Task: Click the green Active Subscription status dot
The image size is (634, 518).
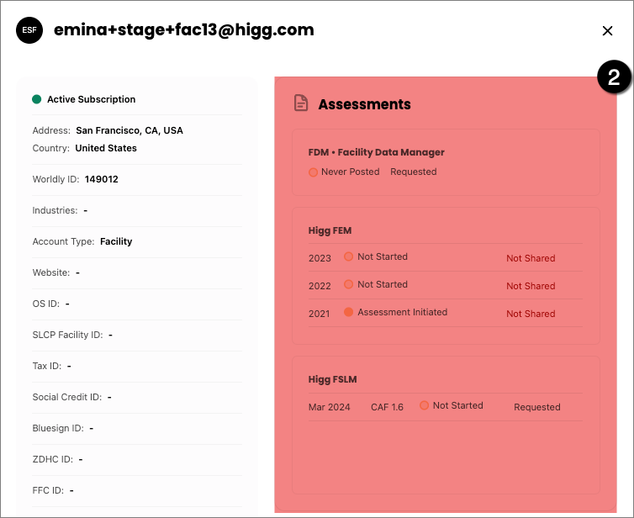Action: pos(37,99)
